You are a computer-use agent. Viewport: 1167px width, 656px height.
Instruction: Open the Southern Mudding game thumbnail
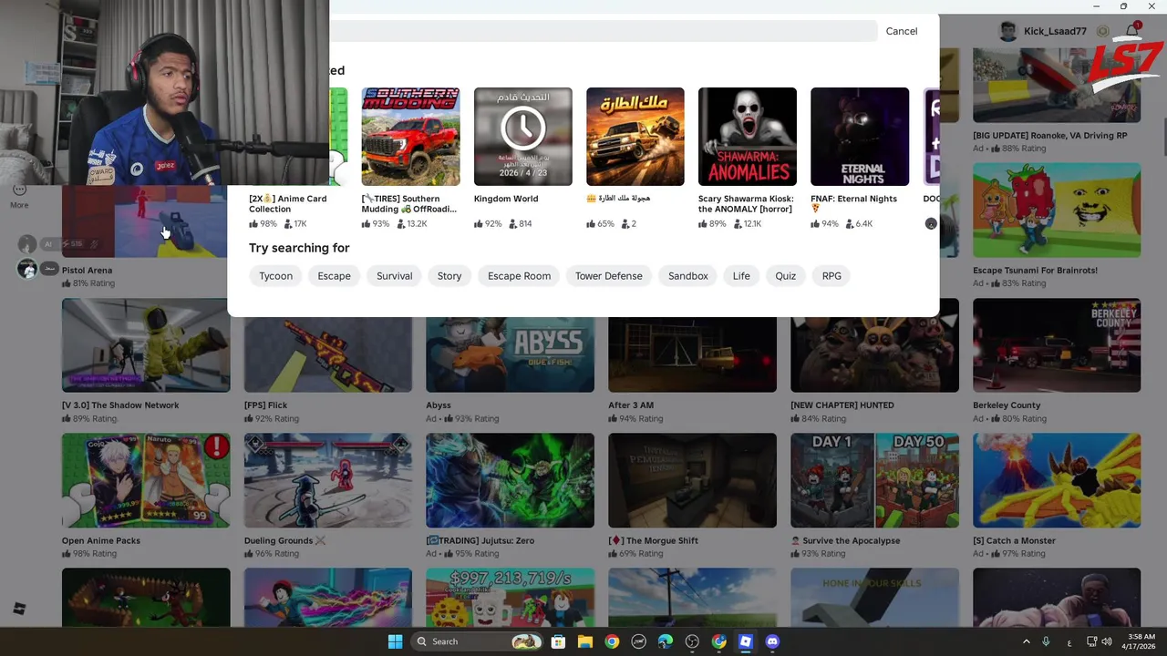pyautogui.click(x=410, y=137)
